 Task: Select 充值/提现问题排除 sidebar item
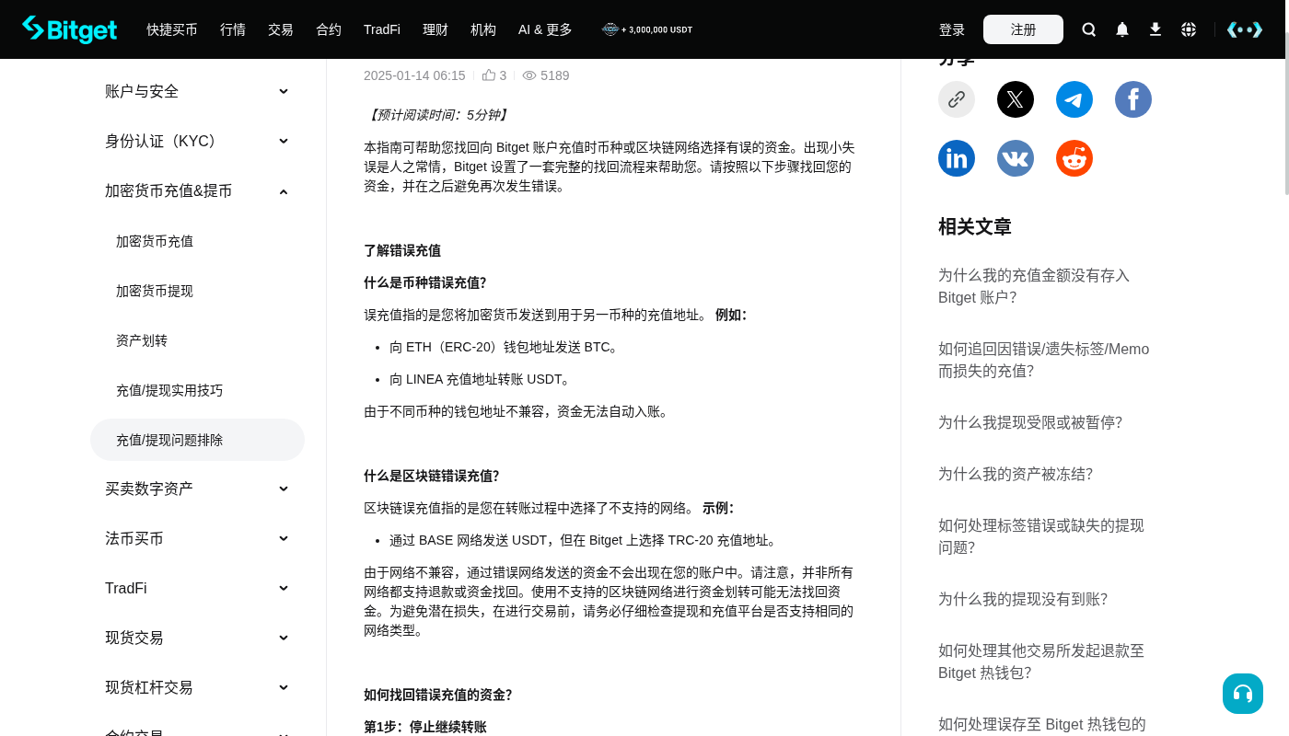click(x=197, y=440)
